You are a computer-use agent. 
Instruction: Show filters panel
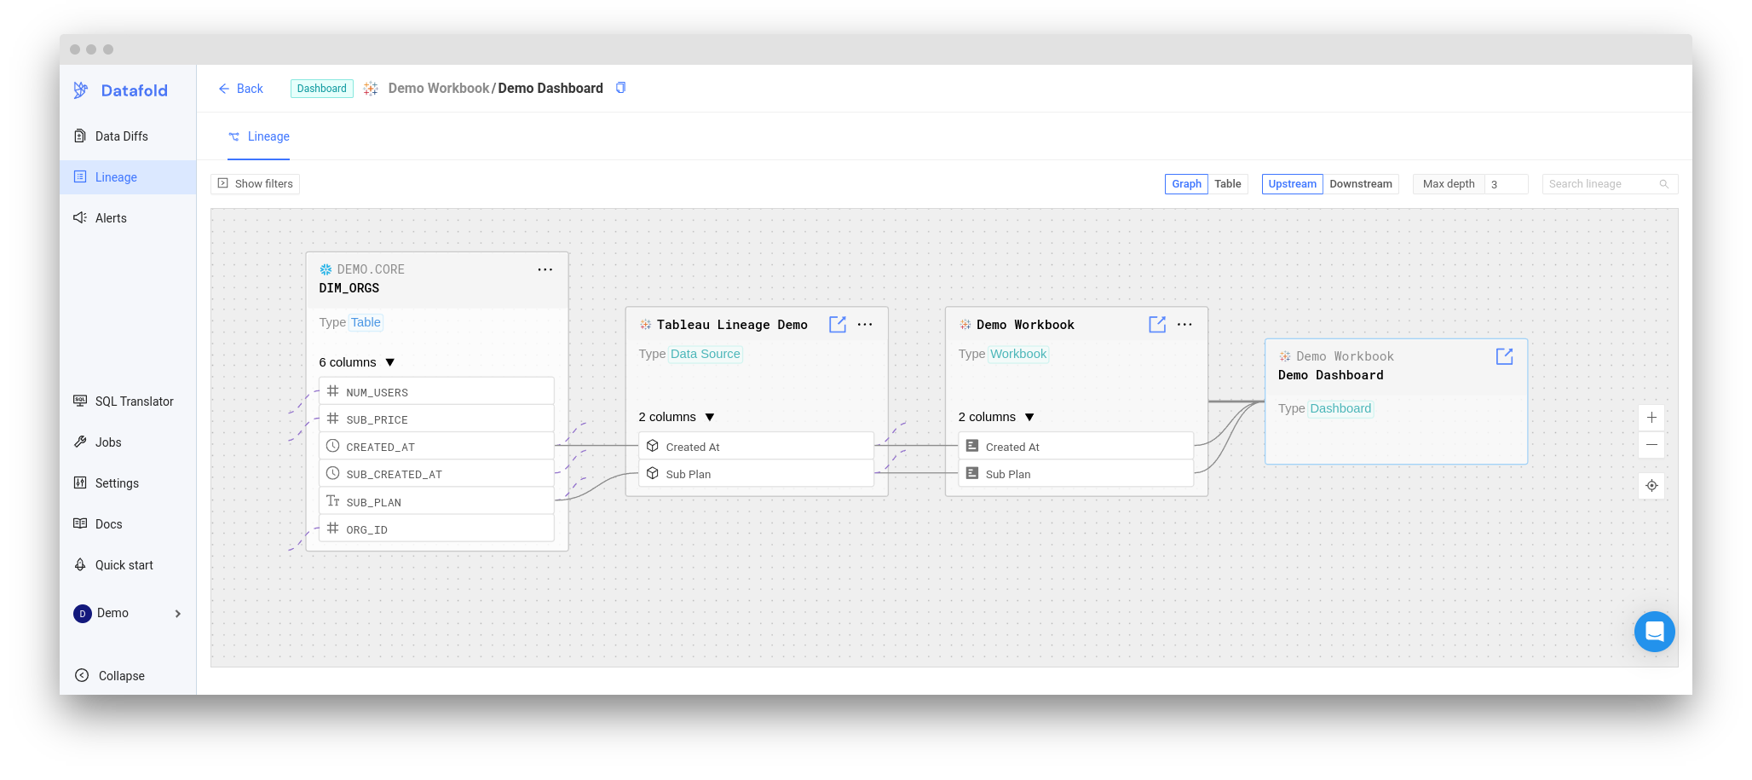[x=256, y=184]
